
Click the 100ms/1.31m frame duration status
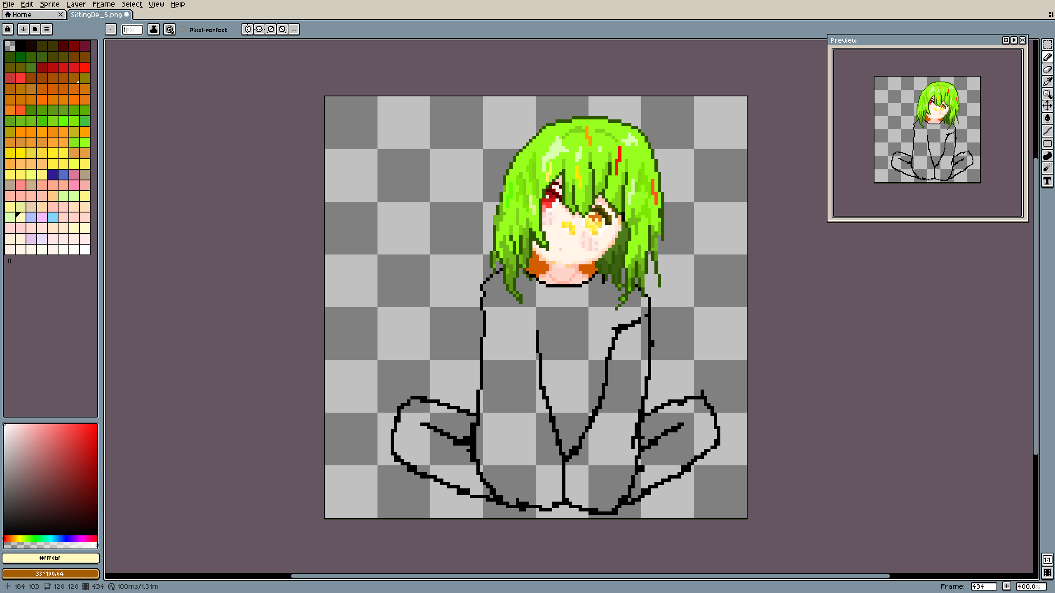[x=134, y=586]
